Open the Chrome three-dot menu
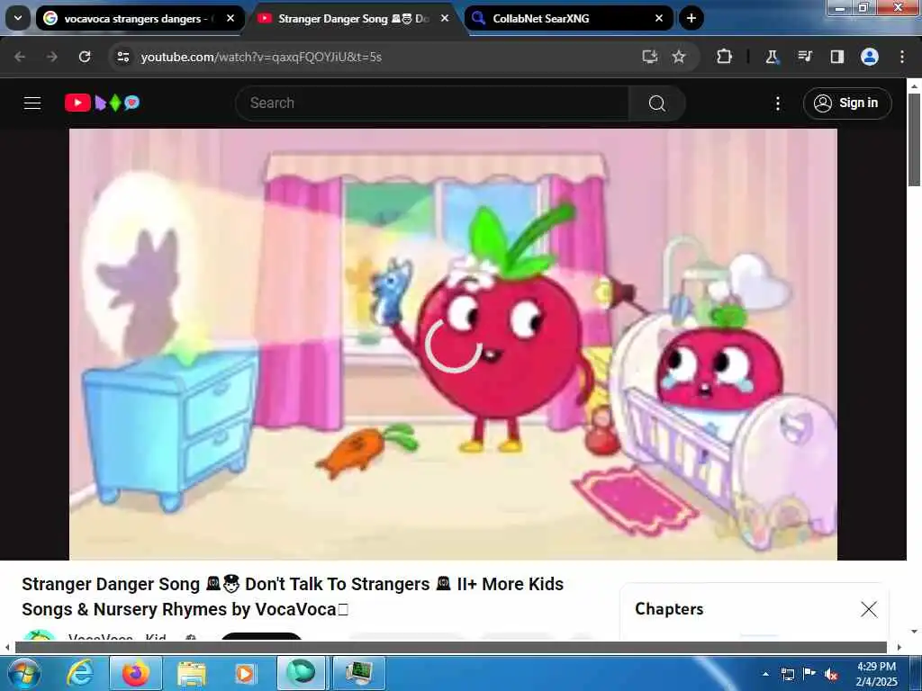The width and height of the screenshot is (922, 691). [902, 57]
